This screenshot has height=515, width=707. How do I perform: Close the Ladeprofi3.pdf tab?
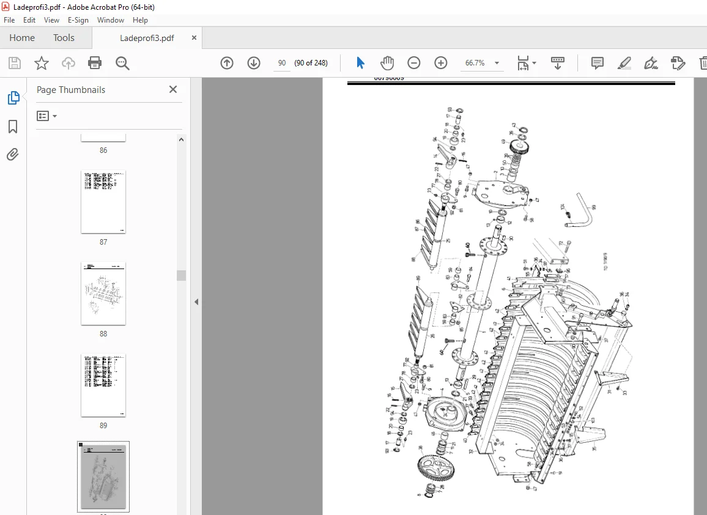tap(194, 37)
